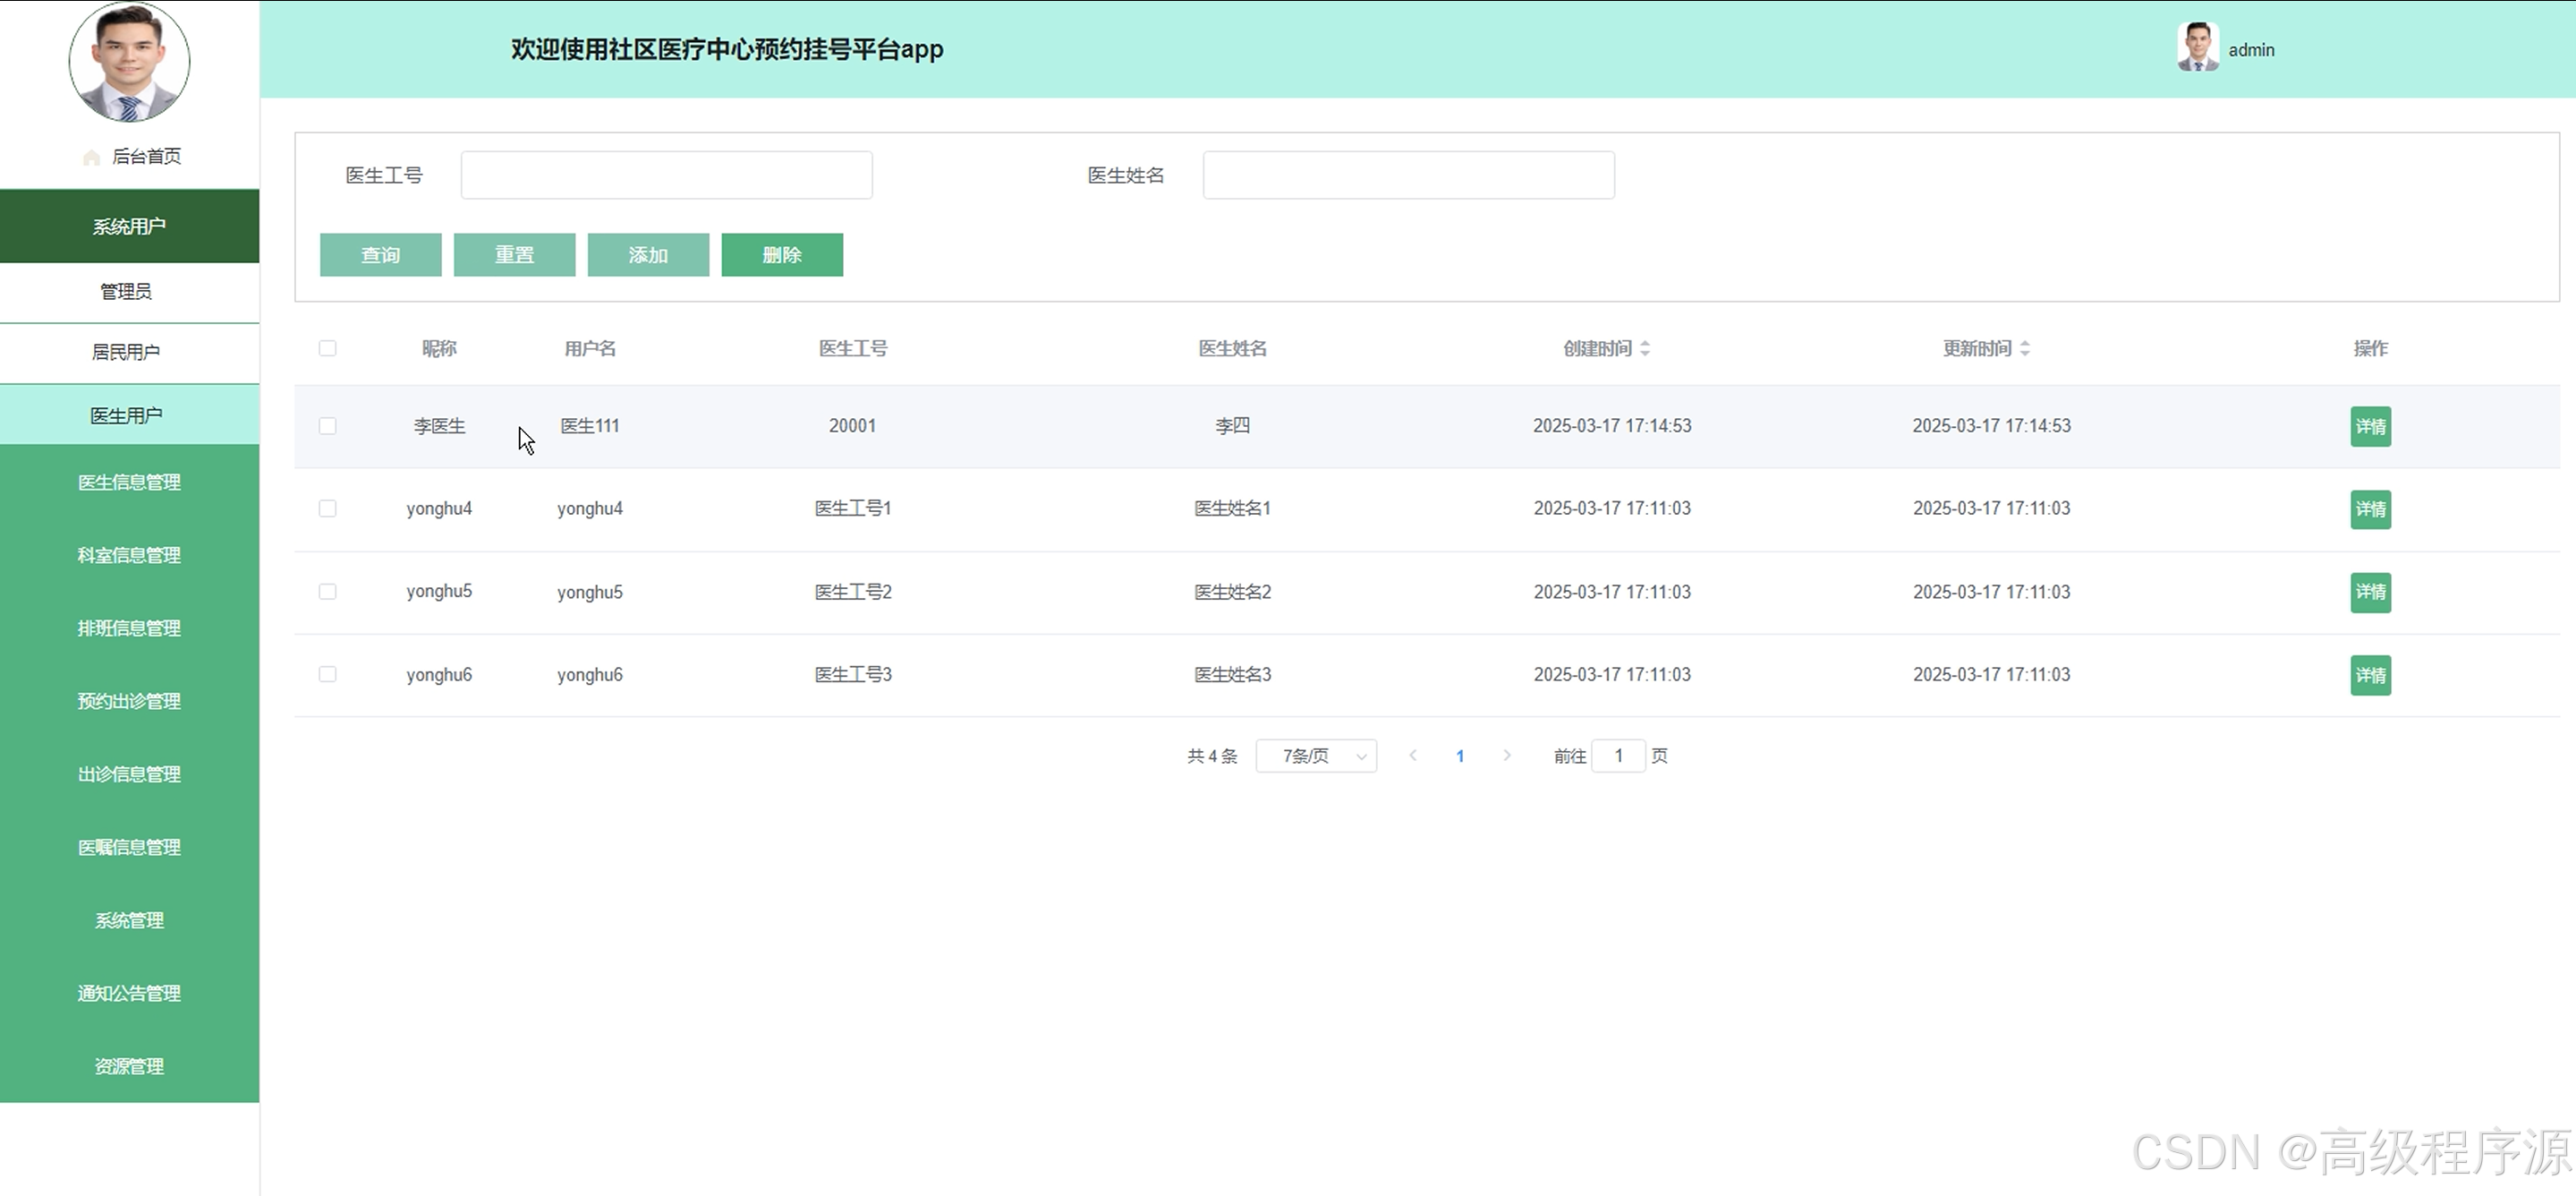
Task: Sort by 创建时间 column arrows
Action: pyautogui.click(x=1645, y=348)
